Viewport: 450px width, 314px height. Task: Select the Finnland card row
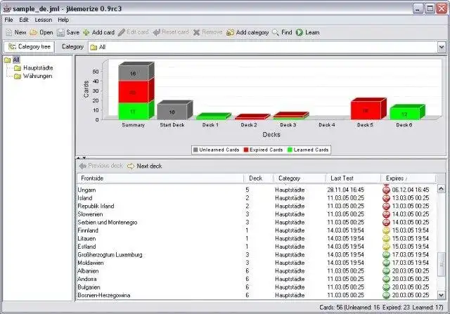(x=257, y=230)
